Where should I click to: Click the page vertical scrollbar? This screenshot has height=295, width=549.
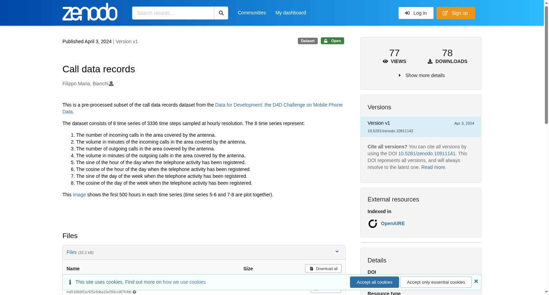click(546, 64)
